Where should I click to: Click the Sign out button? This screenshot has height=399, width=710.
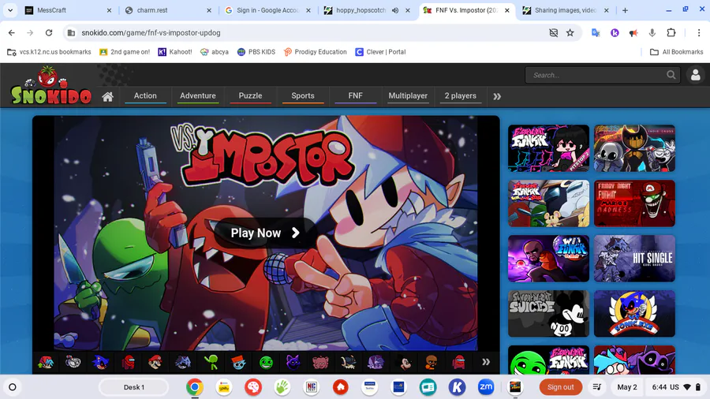[561, 387]
